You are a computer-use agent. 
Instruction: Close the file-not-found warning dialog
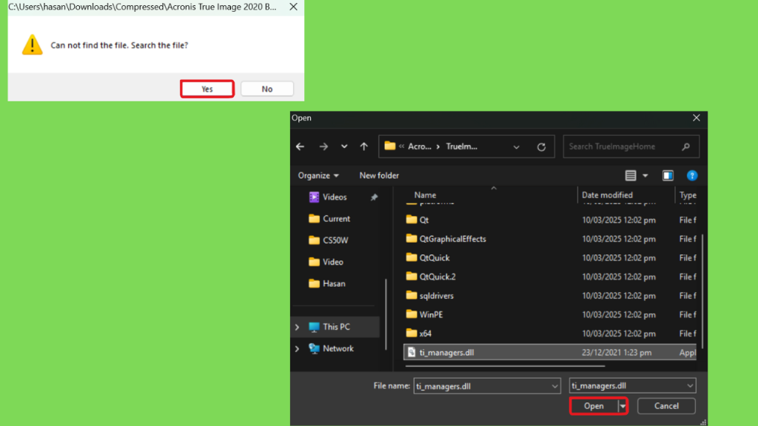[293, 7]
